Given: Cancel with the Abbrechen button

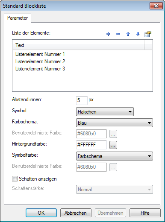Looking at the screenshot, I should point(76,213).
